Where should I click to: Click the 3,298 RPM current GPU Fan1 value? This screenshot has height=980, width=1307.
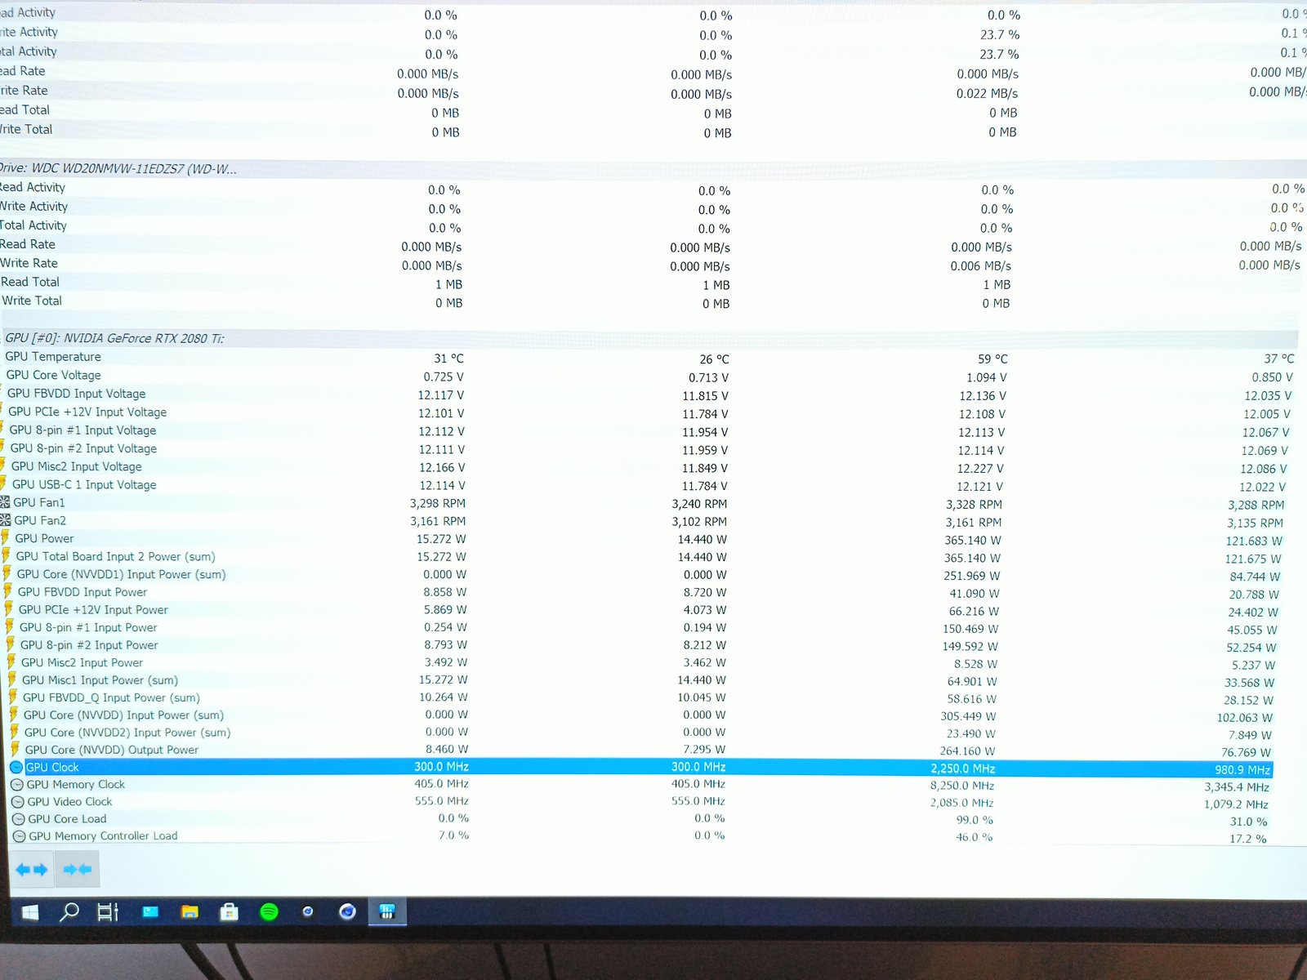[438, 503]
